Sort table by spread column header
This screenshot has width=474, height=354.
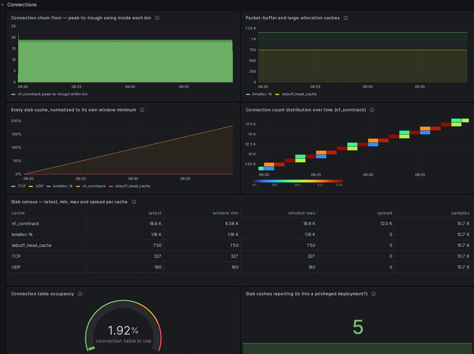[x=385, y=213]
